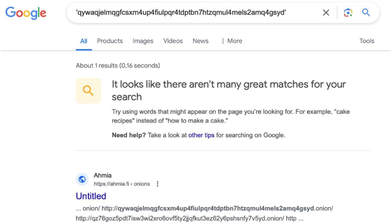
Task: Switch to the Videos tab
Action: 173,41
